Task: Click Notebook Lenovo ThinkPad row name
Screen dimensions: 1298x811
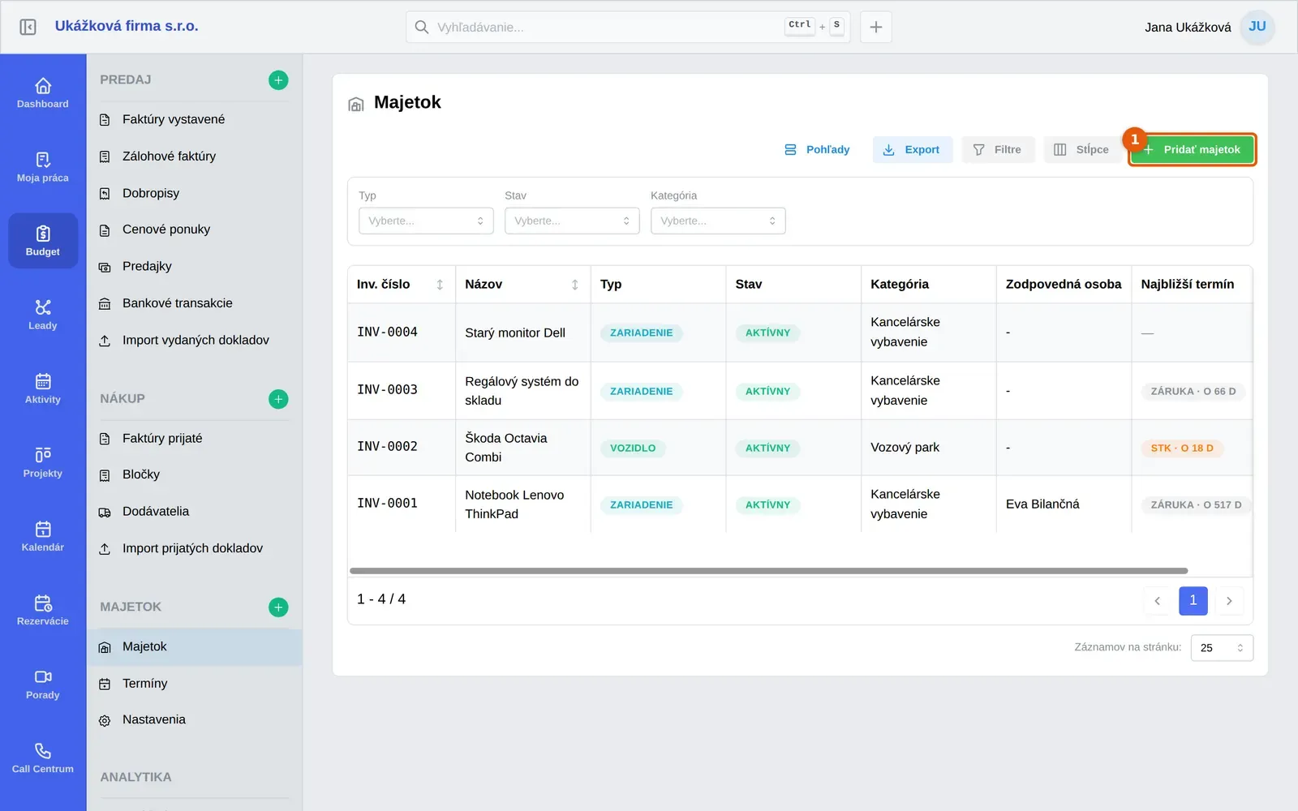Action: pos(514,504)
